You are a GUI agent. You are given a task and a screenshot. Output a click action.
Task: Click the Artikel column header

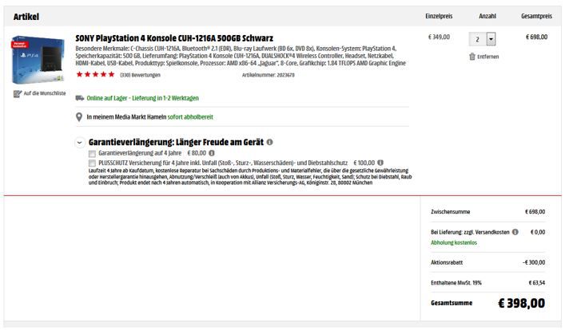(x=26, y=17)
